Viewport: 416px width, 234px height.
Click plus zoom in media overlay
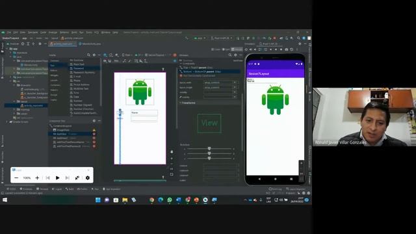click(38, 177)
